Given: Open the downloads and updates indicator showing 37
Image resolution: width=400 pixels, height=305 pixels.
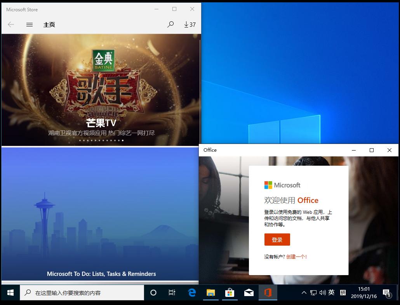Looking at the screenshot, I should point(190,24).
